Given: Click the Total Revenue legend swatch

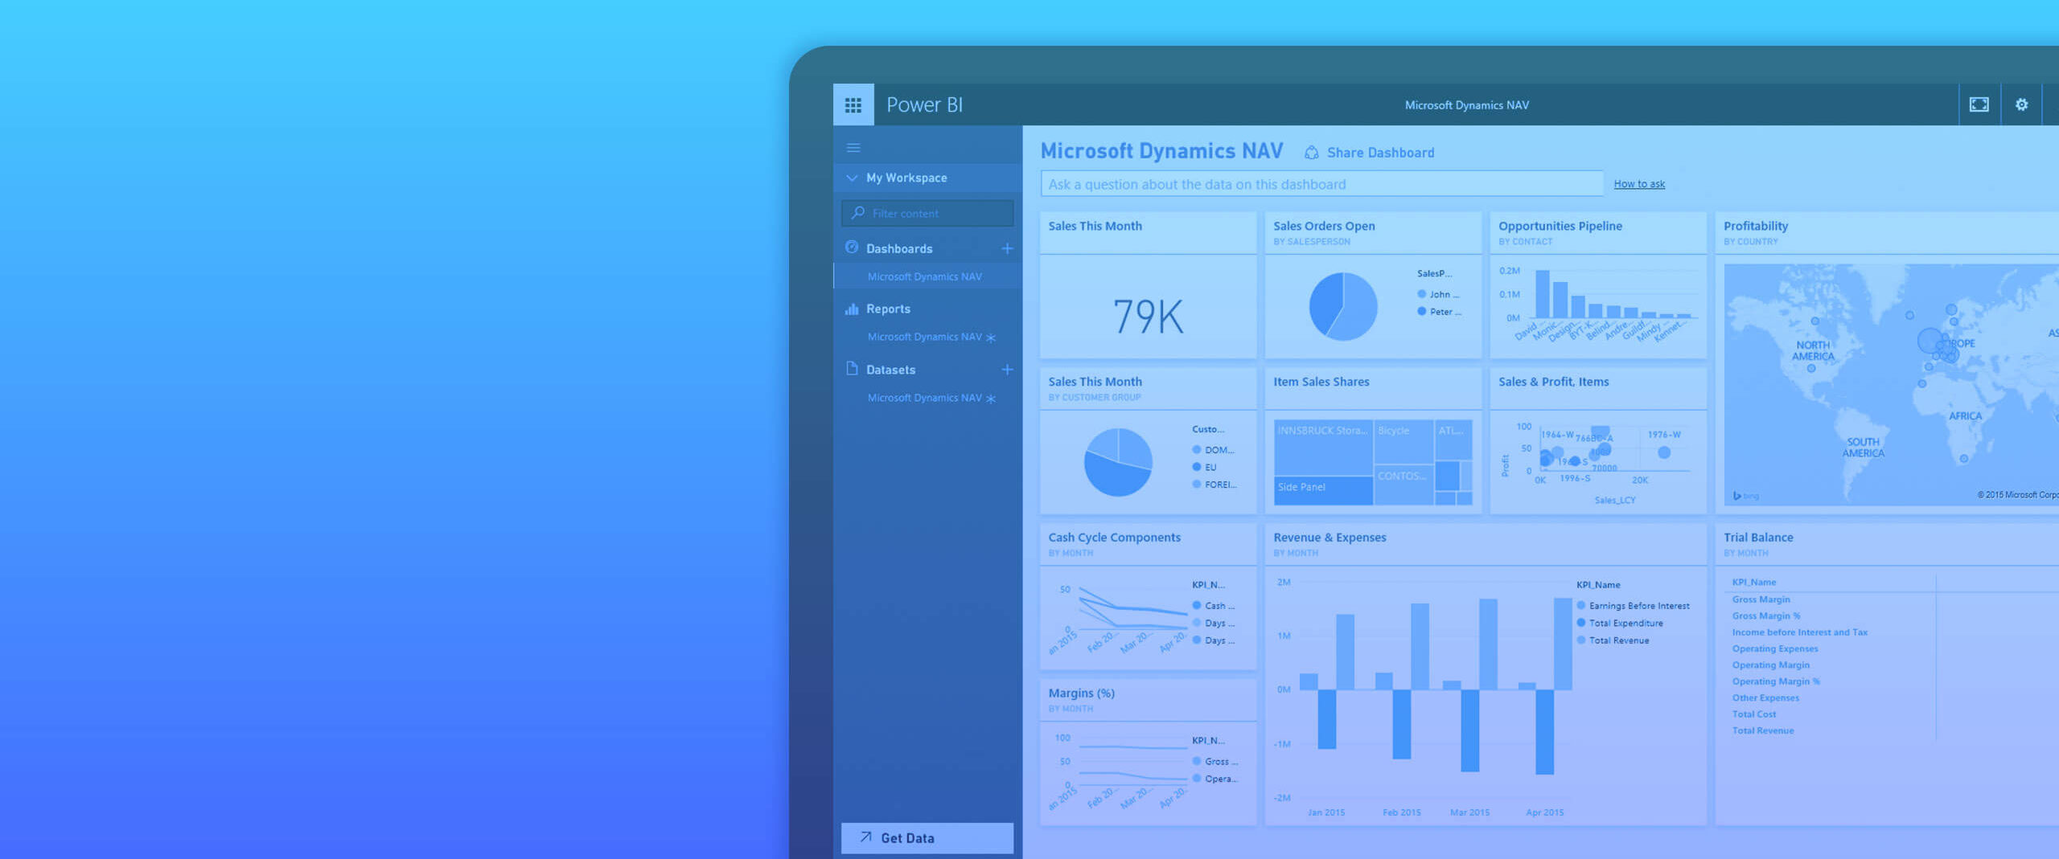Looking at the screenshot, I should 1581,640.
